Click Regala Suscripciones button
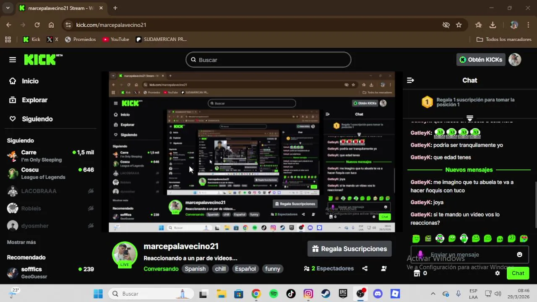The height and width of the screenshot is (302, 537). 349,249
